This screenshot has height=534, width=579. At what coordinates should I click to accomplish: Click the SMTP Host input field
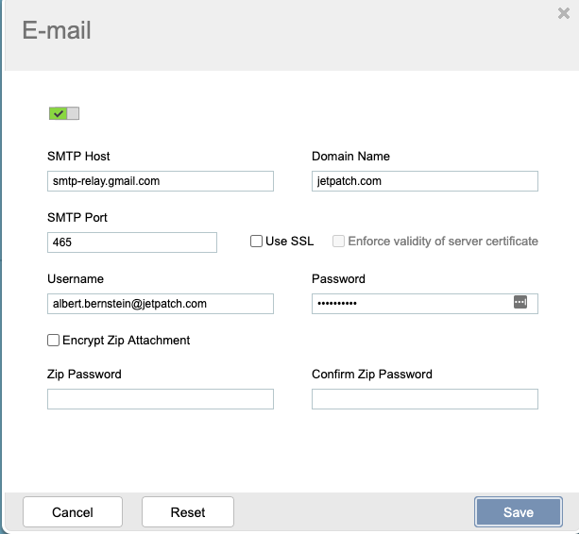[x=161, y=181]
